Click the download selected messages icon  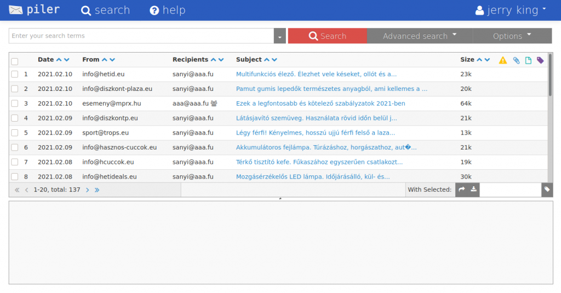(x=473, y=189)
